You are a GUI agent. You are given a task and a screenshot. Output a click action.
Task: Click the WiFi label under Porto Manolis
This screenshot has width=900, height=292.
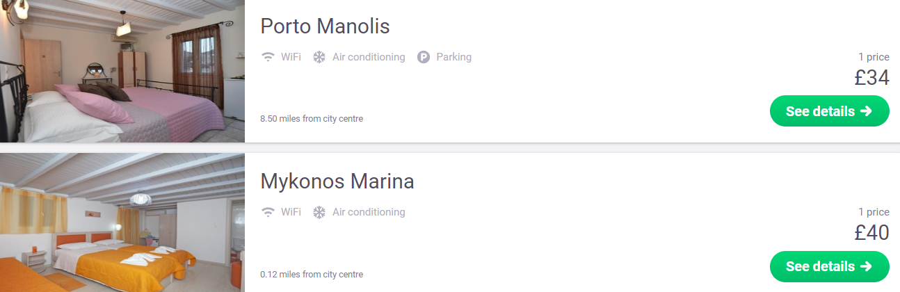tap(291, 57)
